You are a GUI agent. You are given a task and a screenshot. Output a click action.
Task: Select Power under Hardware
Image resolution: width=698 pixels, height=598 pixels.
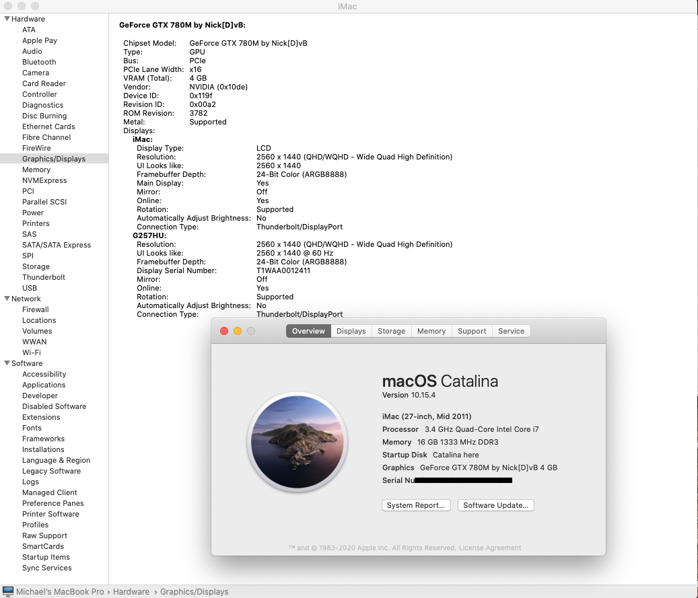coord(33,213)
